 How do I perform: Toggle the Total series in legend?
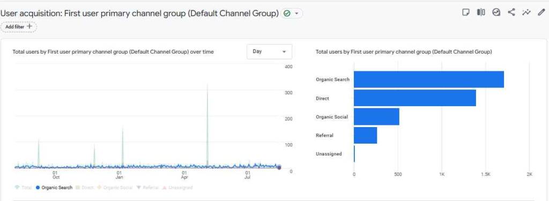tap(24, 188)
